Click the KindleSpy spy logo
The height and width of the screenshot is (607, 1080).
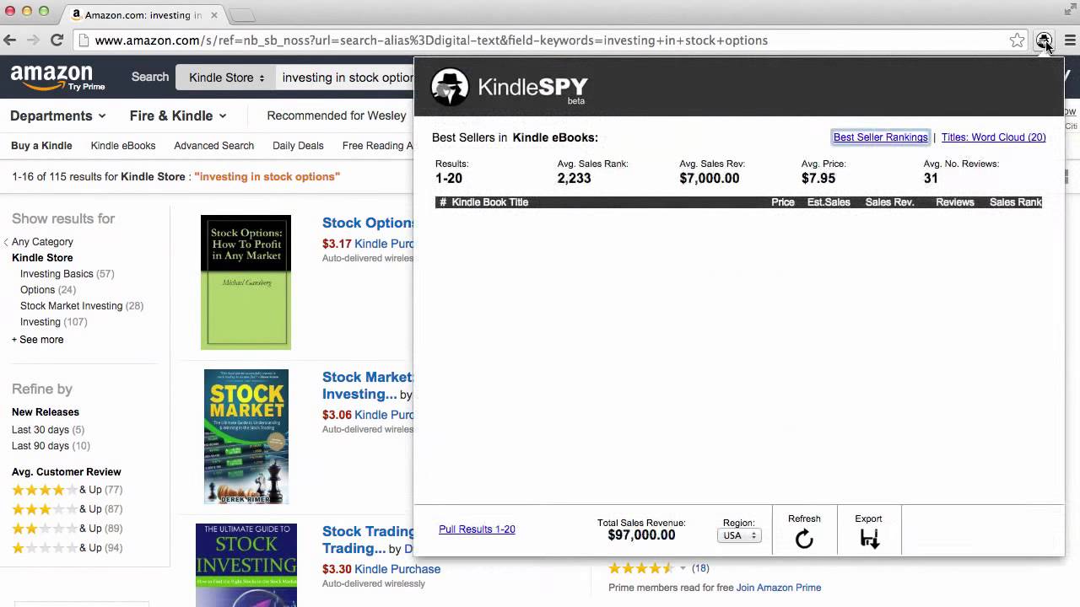pyautogui.click(x=450, y=87)
